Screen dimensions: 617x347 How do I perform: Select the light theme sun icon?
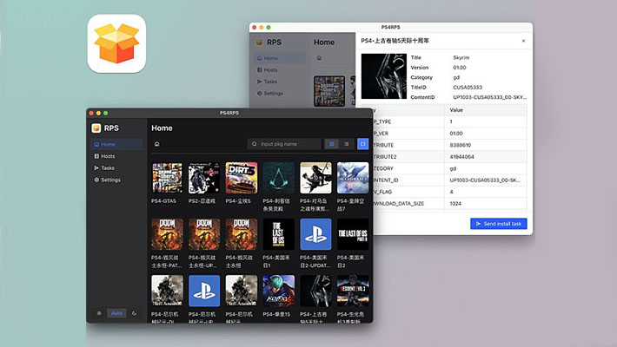click(x=99, y=313)
